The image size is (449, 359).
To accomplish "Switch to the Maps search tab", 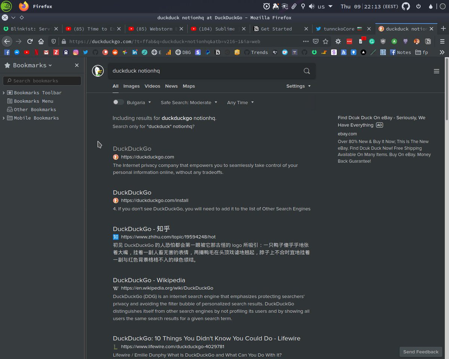I will coord(189,86).
